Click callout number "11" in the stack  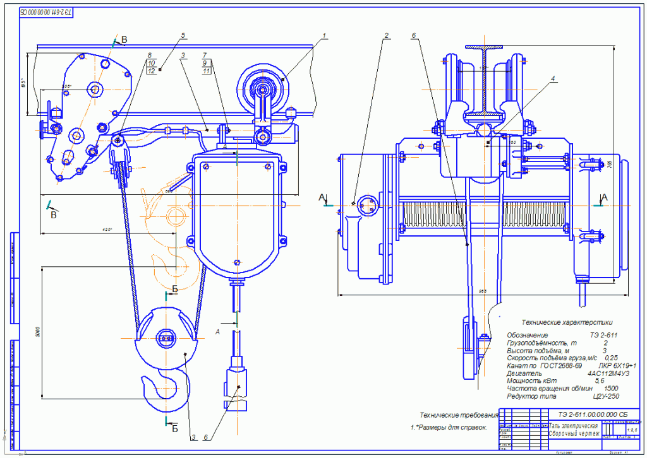tap(207, 71)
